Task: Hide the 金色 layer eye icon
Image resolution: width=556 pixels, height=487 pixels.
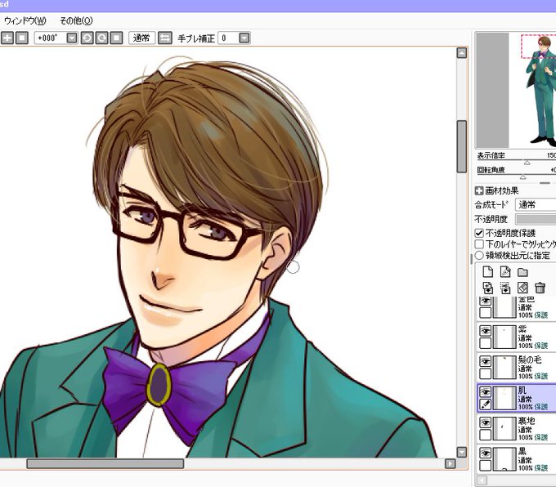Action: (x=485, y=301)
